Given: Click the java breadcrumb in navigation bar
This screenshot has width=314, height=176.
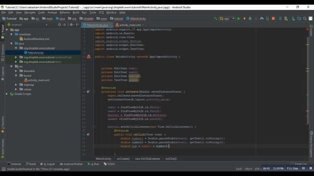Looking at the screenshot, I should click(x=60, y=19).
